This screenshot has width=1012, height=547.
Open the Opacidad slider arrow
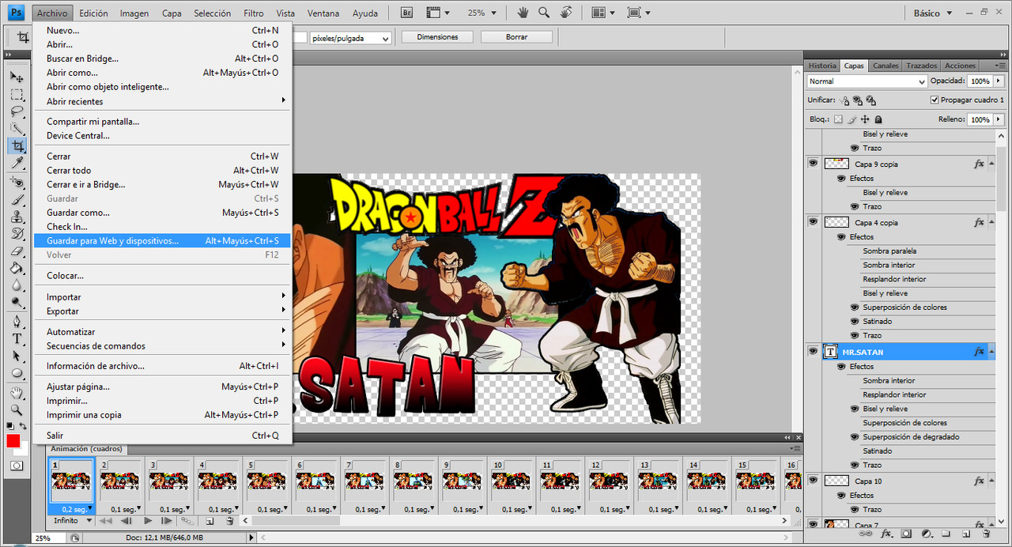pyautogui.click(x=999, y=81)
